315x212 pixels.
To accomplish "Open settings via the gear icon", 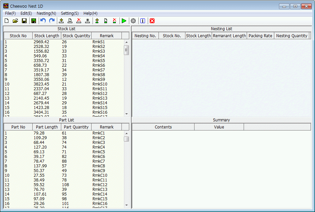I will (x=133, y=21).
